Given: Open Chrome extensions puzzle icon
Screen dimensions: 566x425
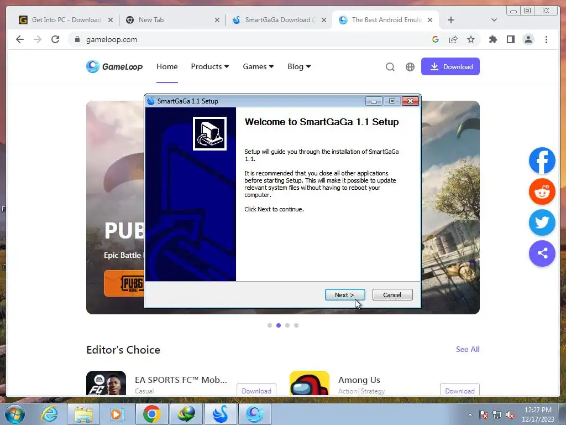Looking at the screenshot, I should click(x=492, y=39).
